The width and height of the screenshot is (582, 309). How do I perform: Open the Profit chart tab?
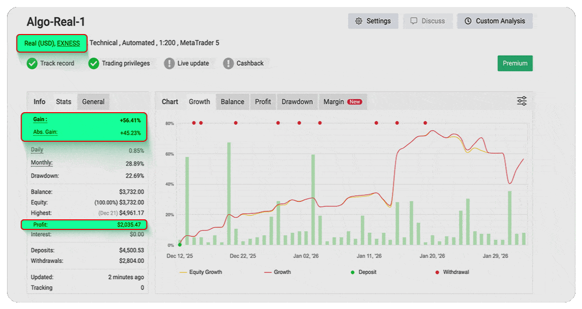263,102
